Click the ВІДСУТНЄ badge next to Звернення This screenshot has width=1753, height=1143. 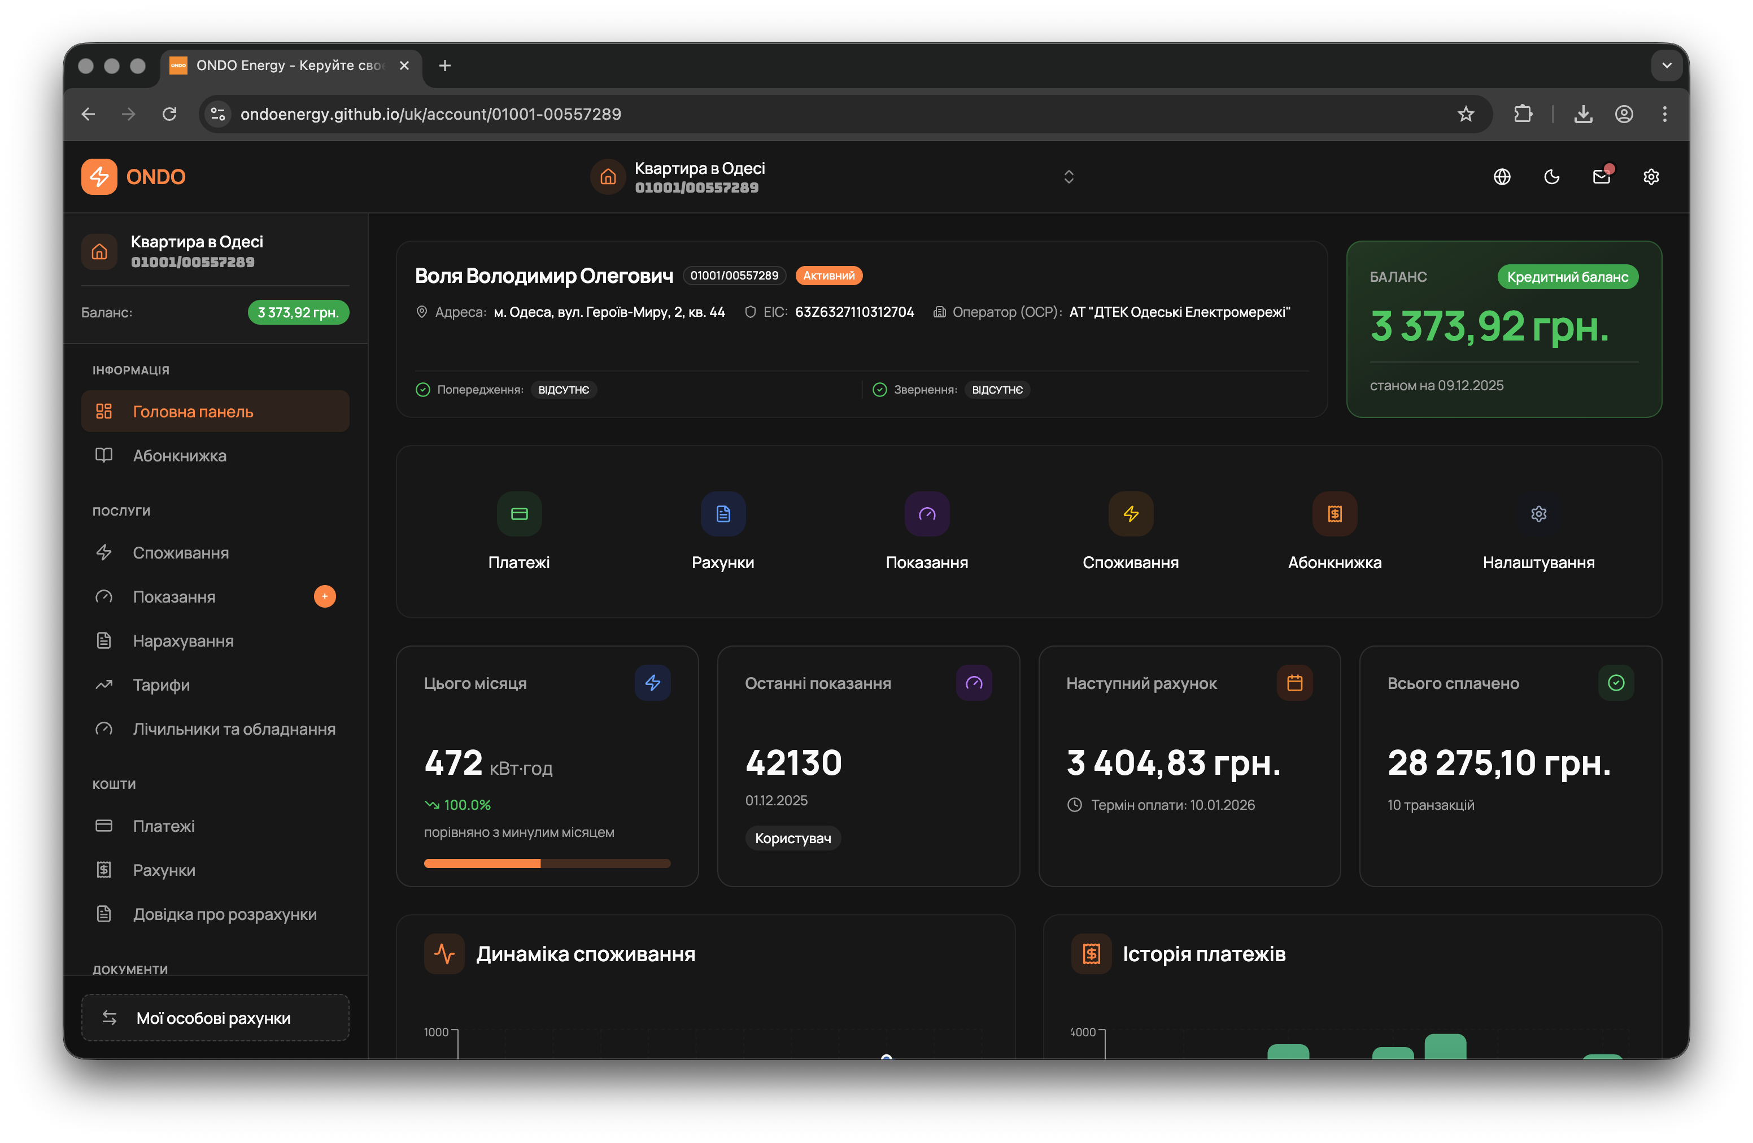pos(997,390)
